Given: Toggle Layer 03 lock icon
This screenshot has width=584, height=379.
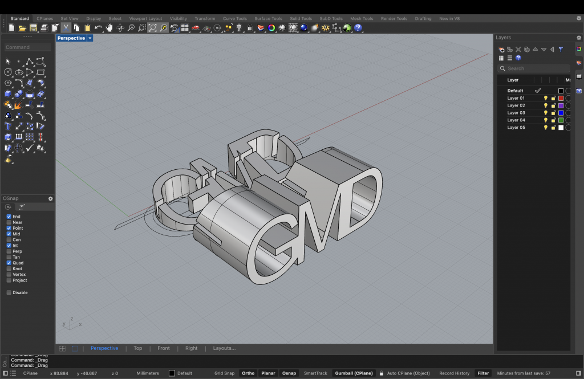Looking at the screenshot, I should tap(553, 113).
